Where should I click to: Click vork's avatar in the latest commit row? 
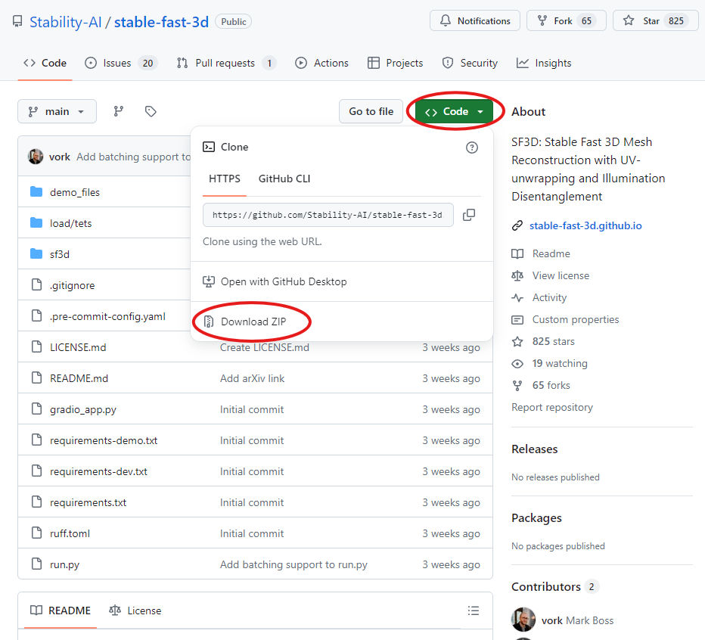click(x=36, y=157)
